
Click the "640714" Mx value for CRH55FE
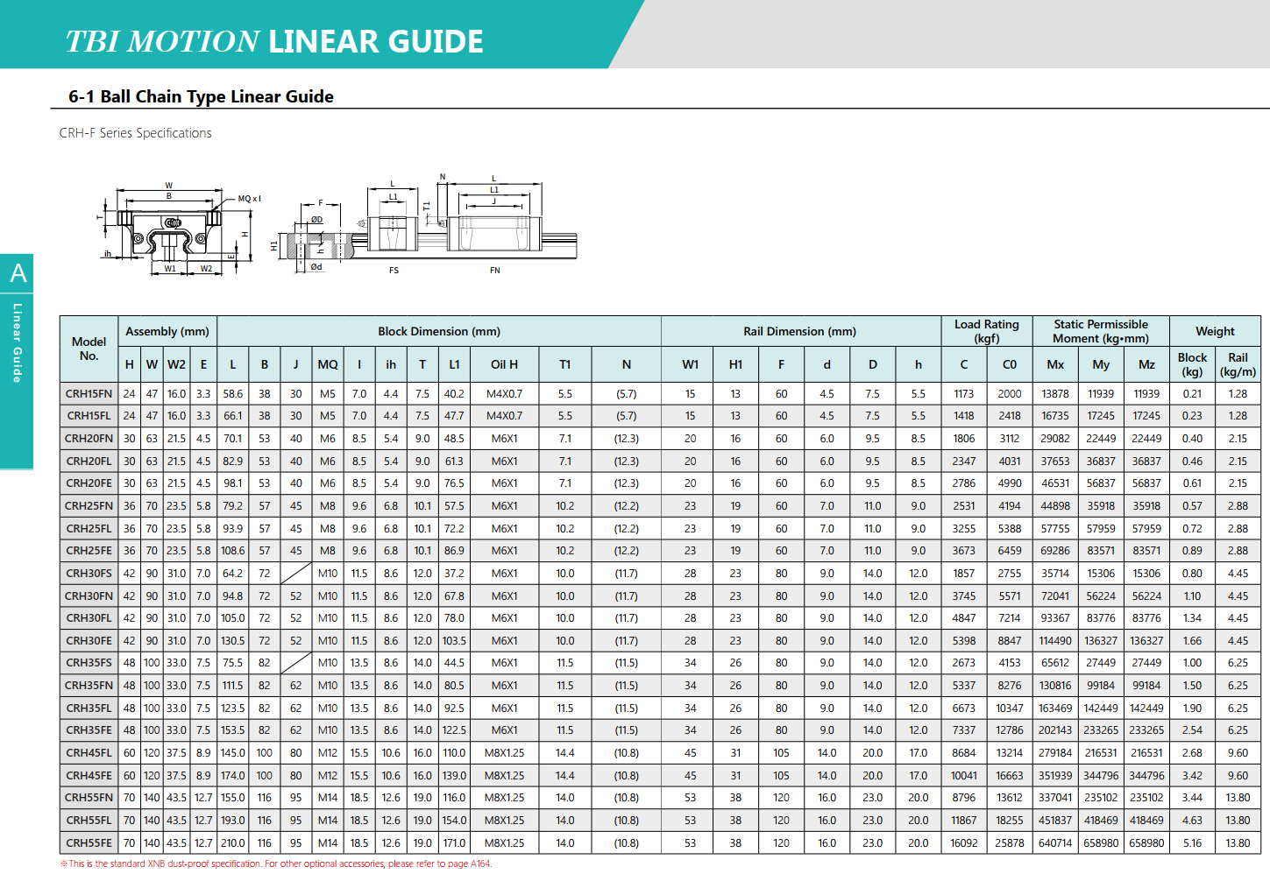tap(1055, 843)
